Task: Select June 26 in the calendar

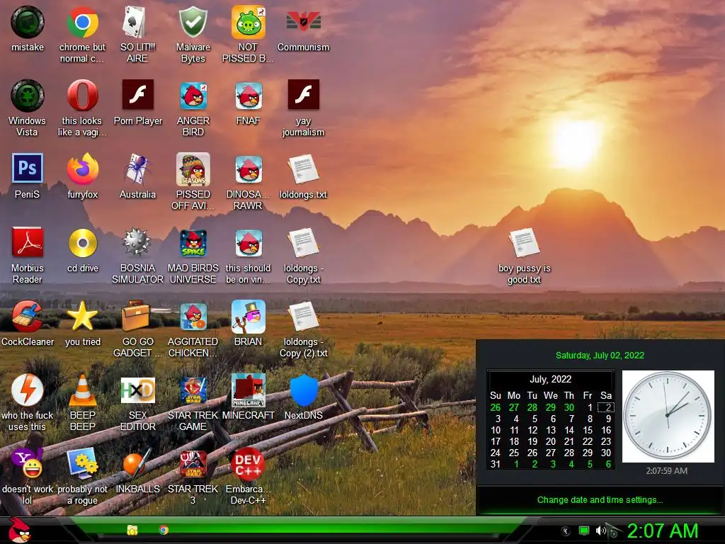Action: coord(495,407)
